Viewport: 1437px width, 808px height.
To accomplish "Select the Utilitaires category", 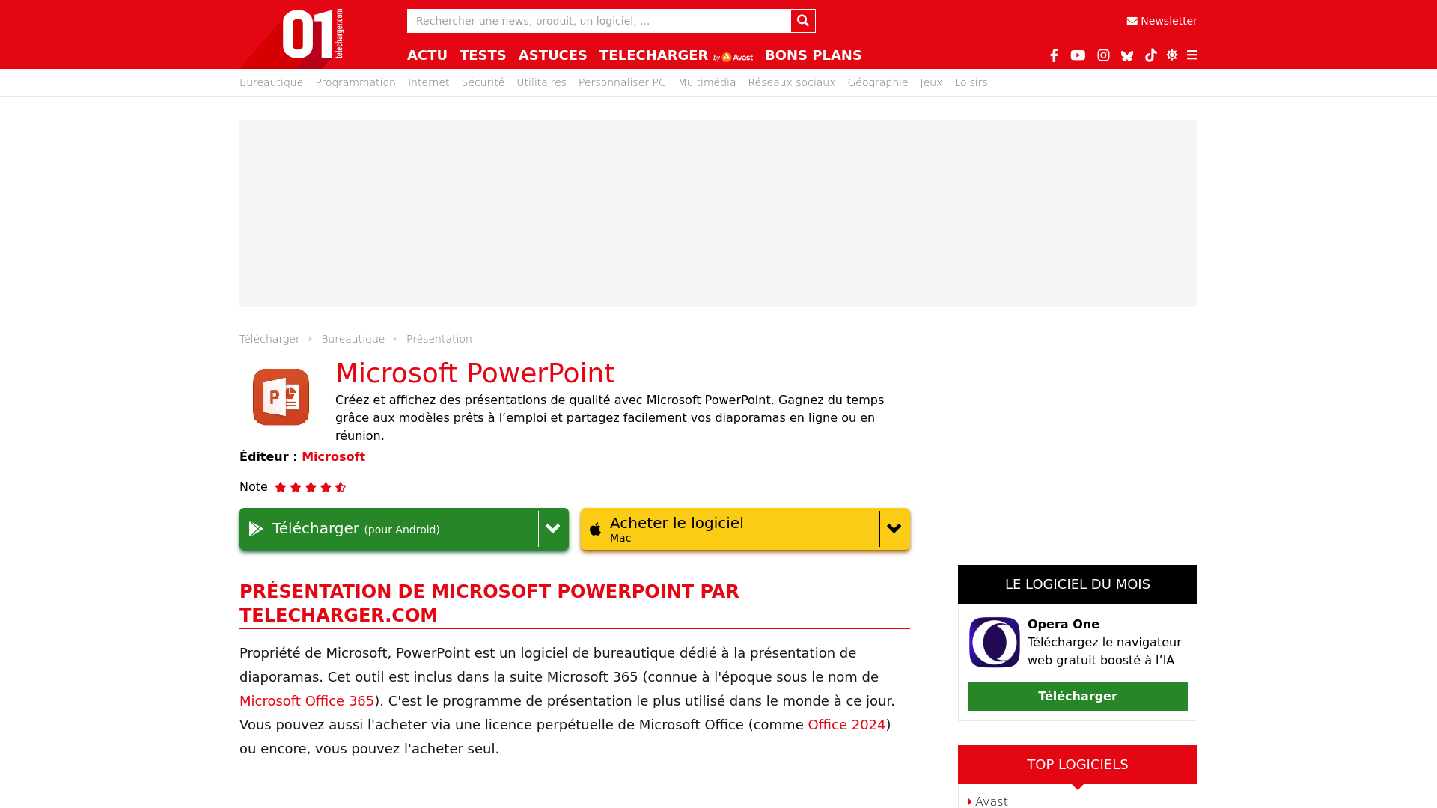I will (x=541, y=82).
